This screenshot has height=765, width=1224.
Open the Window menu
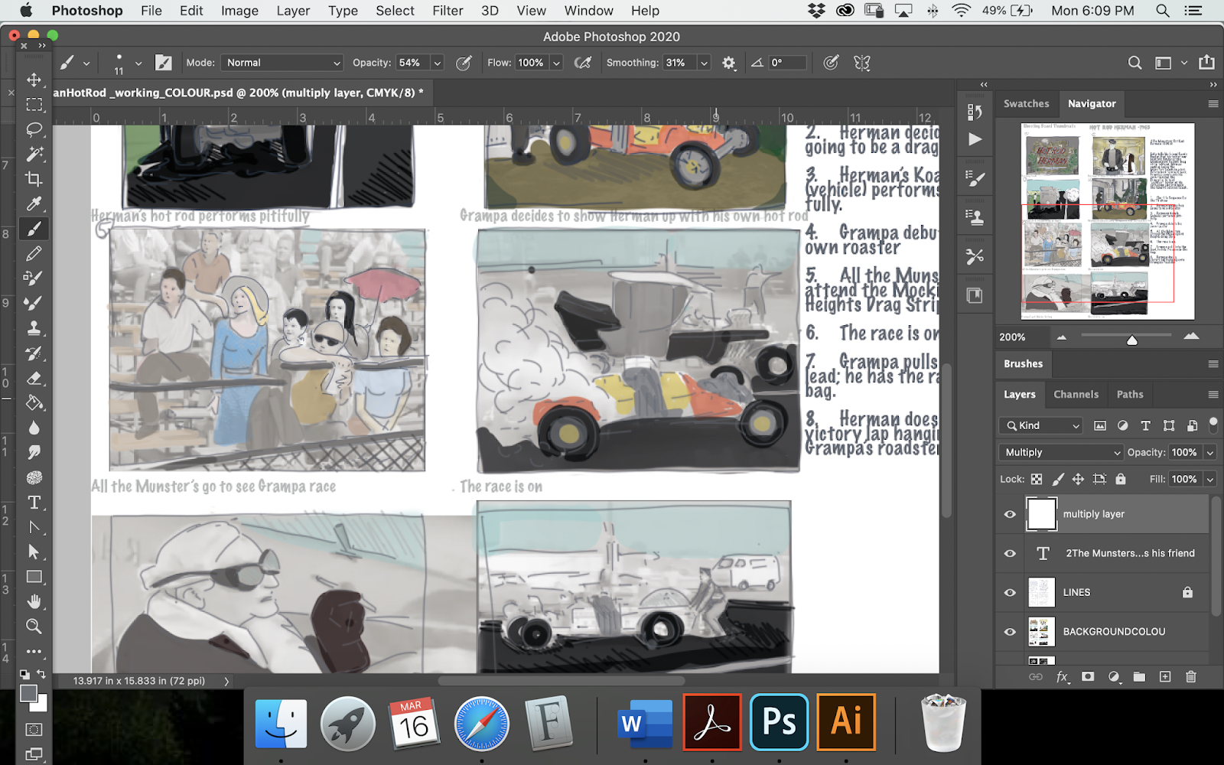[588, 11]
